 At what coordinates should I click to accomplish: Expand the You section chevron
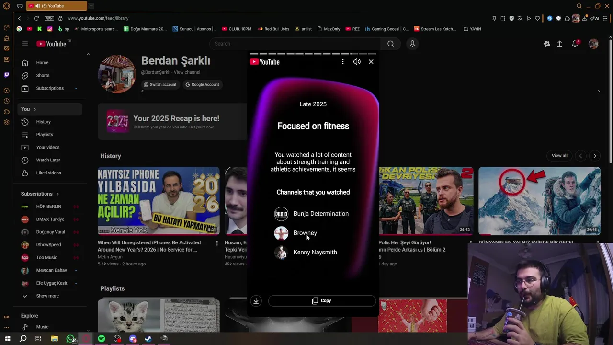[34, 109]
